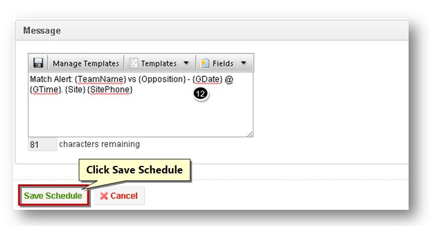
Task: Expand the Templates dropdown arrow
Action: coord(186,63)
